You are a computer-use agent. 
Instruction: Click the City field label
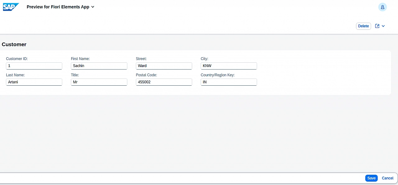(204, 59)
